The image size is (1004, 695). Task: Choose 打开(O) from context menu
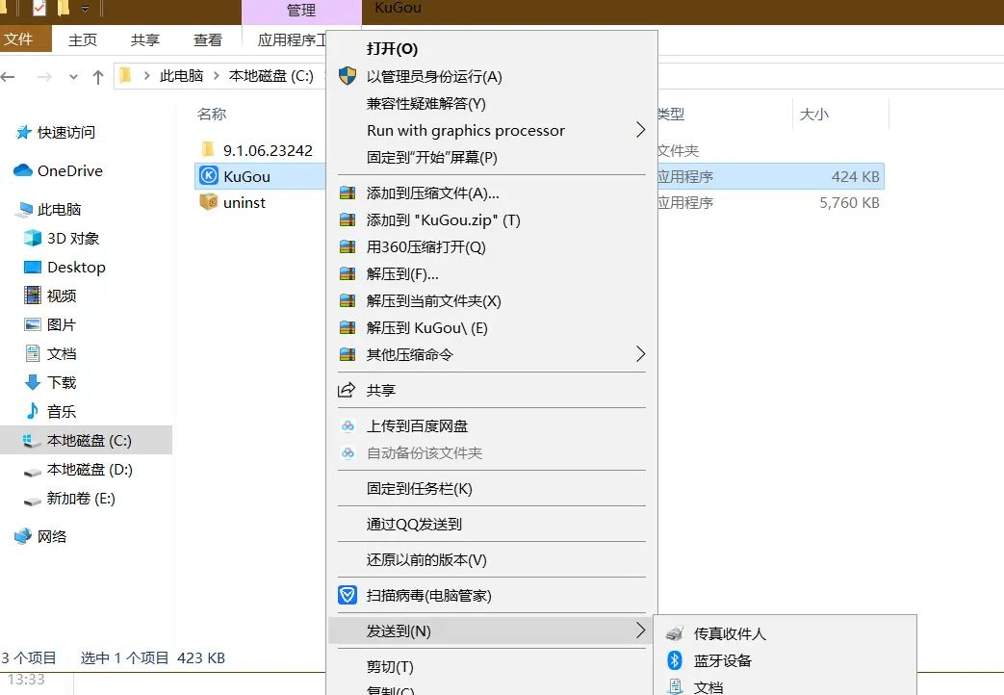(x=392, y=49)
